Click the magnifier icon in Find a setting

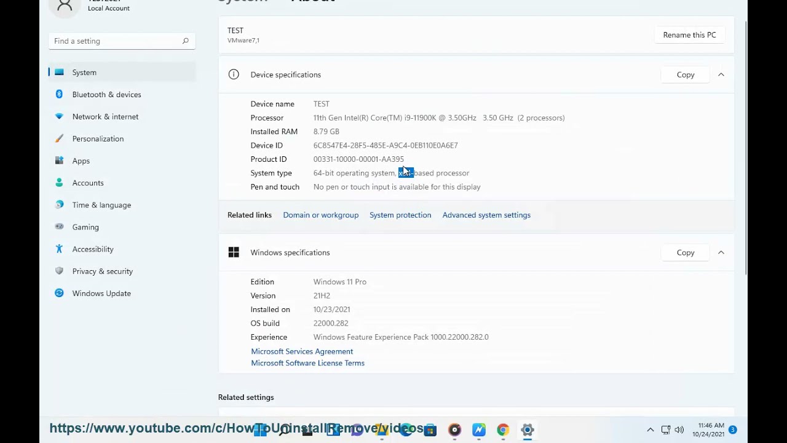pyautogui.click(x=185, y=41)
